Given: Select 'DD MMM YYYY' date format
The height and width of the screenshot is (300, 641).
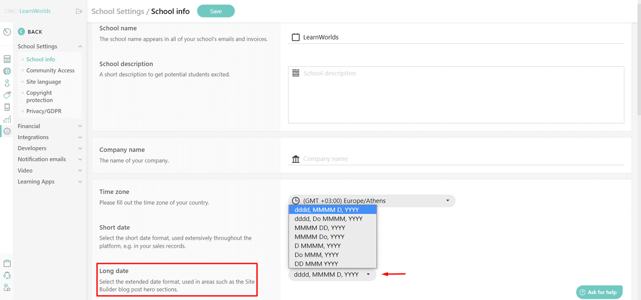Looking at the screenshot, I should pos(333,264).
